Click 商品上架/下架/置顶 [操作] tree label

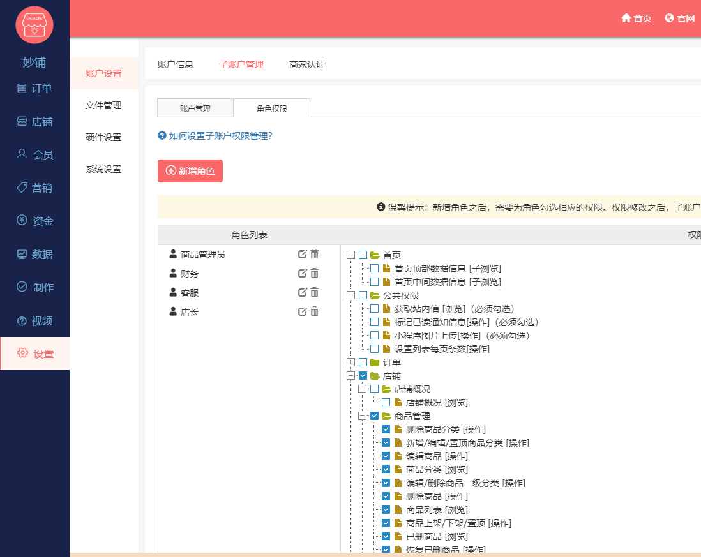(x=458, y=523)
